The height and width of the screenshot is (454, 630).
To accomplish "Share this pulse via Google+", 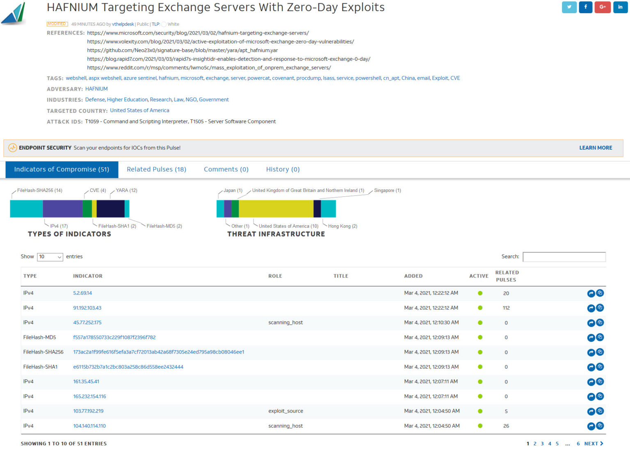I will (x=603, y=7).
